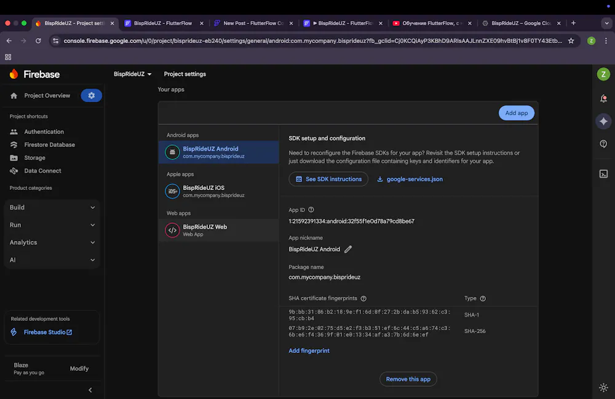Download google-services.json file
This screenshot has width=615, height=399.
pos(410,179)
